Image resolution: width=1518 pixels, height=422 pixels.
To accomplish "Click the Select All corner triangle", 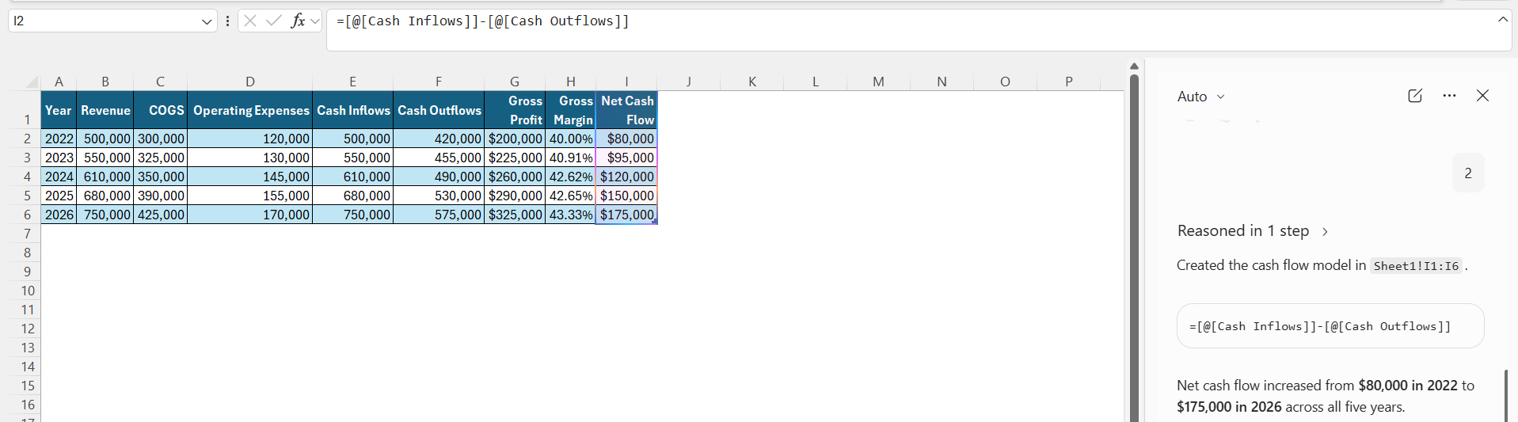I will pos(32,82).
